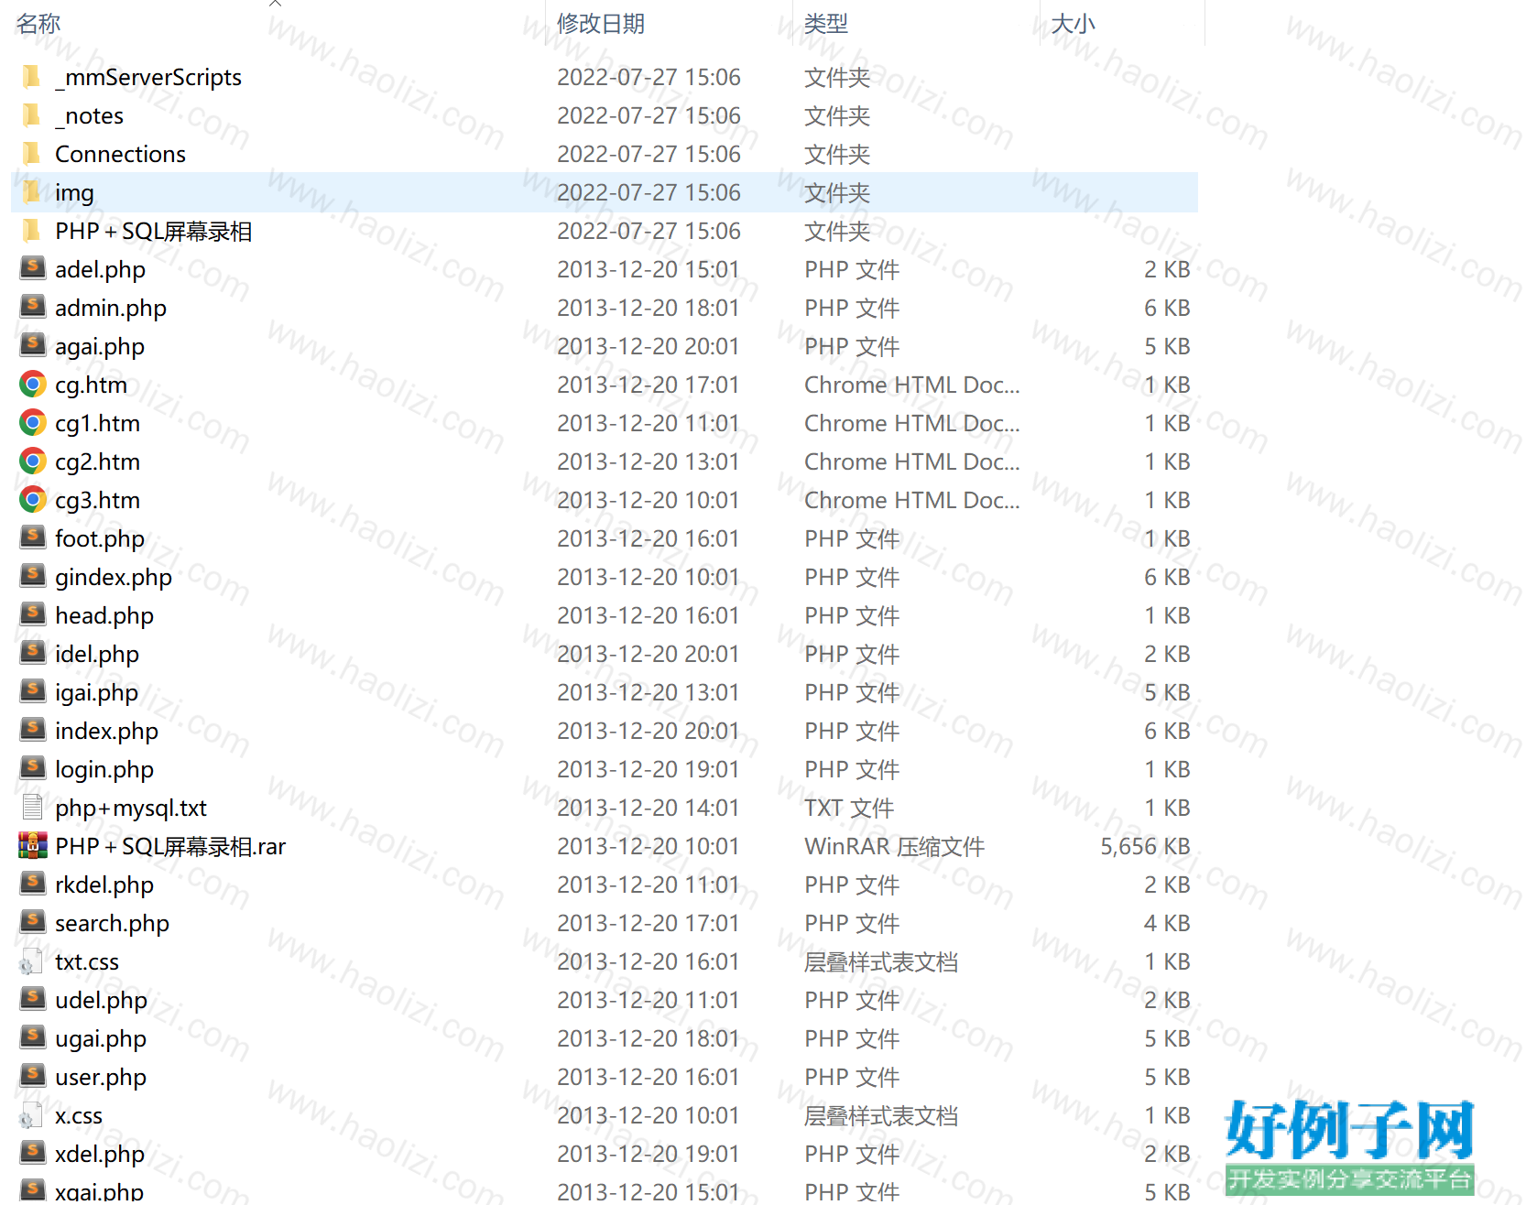The width and height of the screenshot is (1526, 1205).
Task: Click the rkdel.php file icon
Action: click(33, 883)
